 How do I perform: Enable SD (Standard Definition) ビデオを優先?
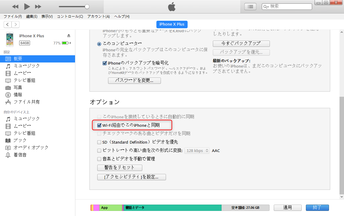coord(99,142)
